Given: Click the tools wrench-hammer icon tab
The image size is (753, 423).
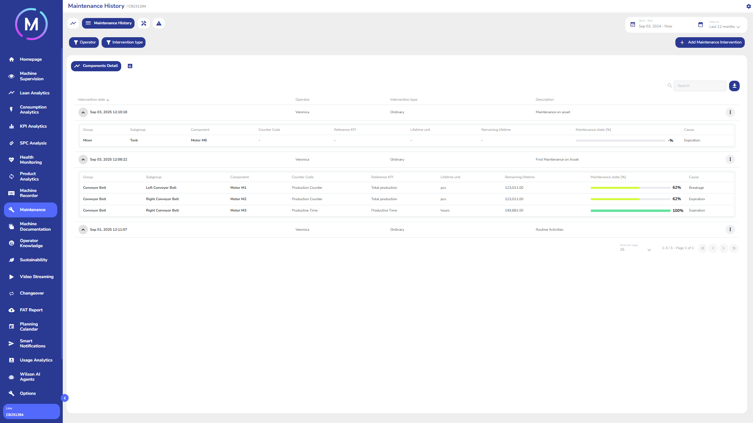Looking at the screenshot, I should (x=144, y=23).
